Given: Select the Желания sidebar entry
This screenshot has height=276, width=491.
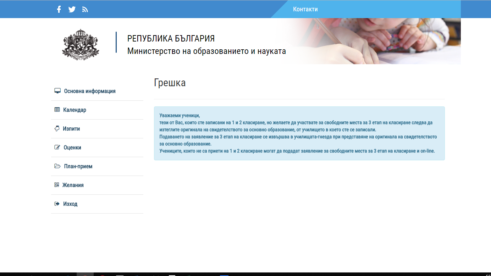Looking at the screenshot, I should 73,185.
